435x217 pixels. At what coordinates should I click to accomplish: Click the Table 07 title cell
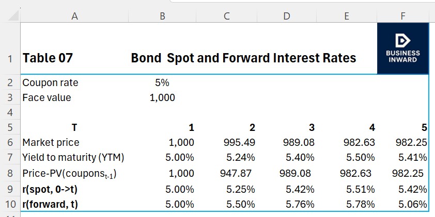tap(48, 58)
